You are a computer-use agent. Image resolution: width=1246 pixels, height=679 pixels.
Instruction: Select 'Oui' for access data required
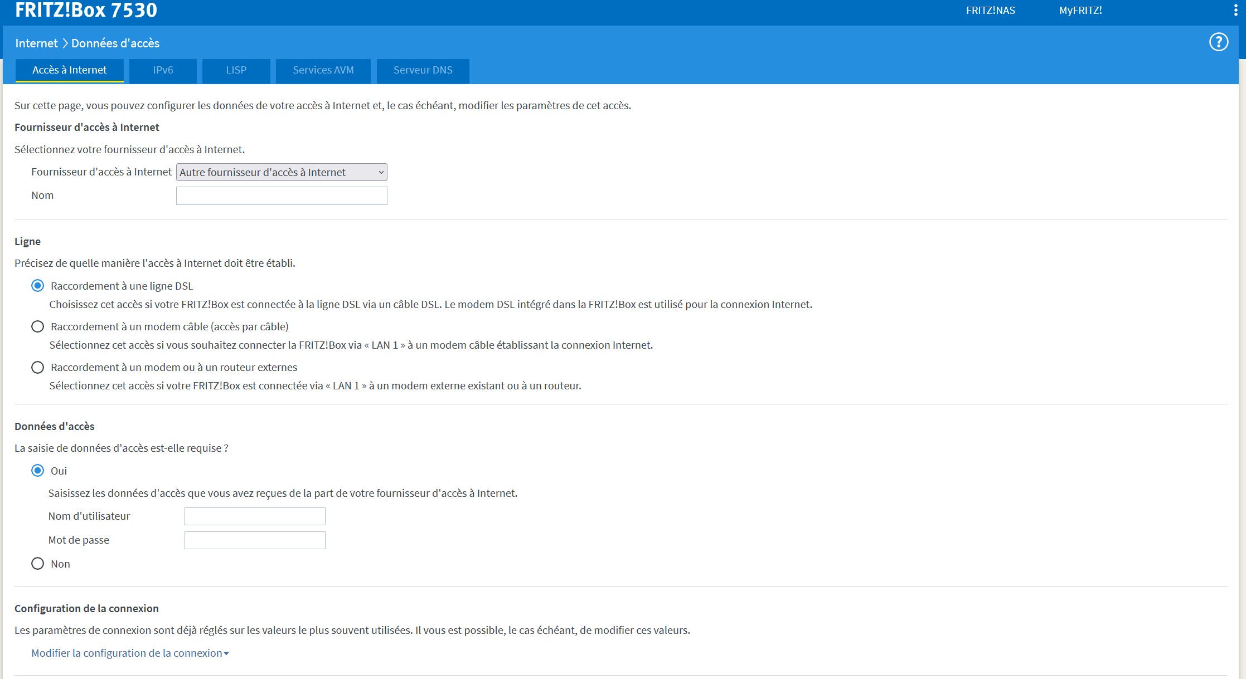pos(37,471)
